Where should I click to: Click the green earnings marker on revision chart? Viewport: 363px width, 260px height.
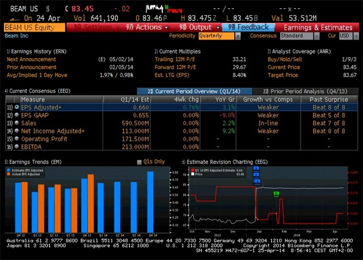tap(276, 194)
